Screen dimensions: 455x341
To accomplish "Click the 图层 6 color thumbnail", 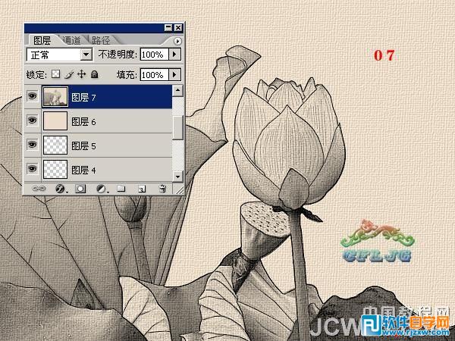I will tap(55, 121).
